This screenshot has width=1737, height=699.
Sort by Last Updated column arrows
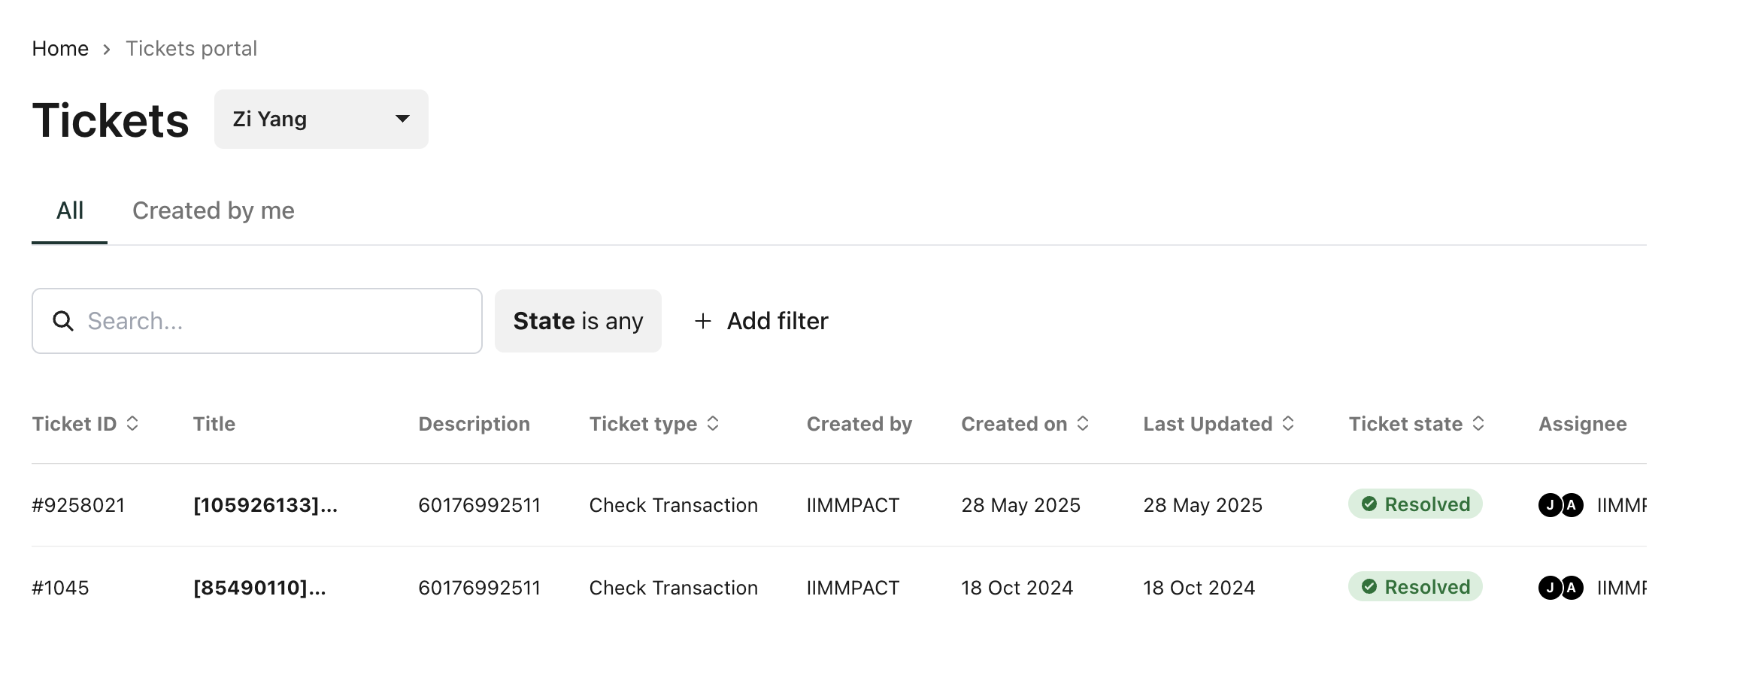pyautogui.click(x=1288, y=424)
